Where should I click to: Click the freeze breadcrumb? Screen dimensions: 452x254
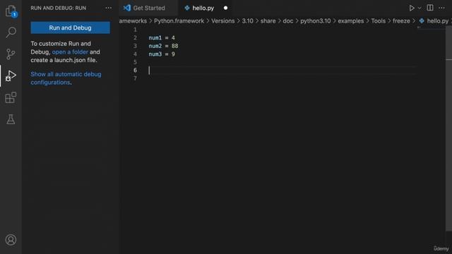[401, 21]
